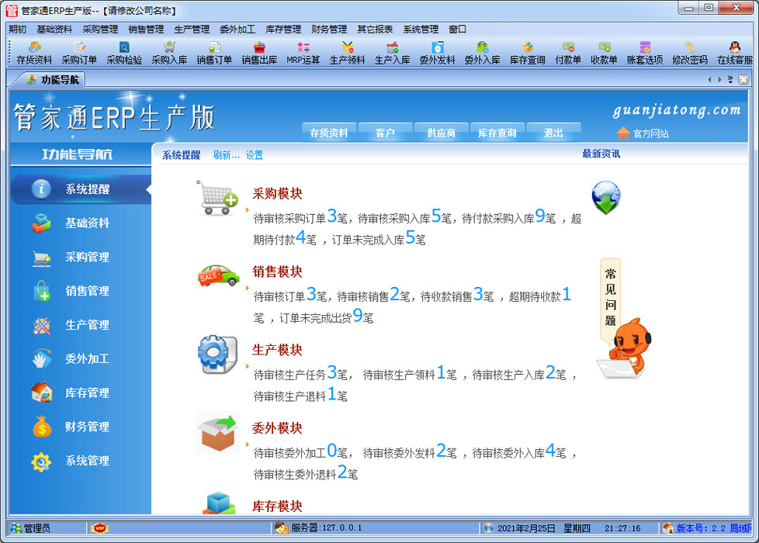This screenshot has height=543, width=759.
Task: Click the green globe download icon
Action: tap(606, 197)
